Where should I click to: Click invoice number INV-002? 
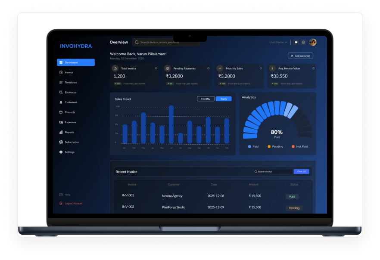(x=128, y=207)
